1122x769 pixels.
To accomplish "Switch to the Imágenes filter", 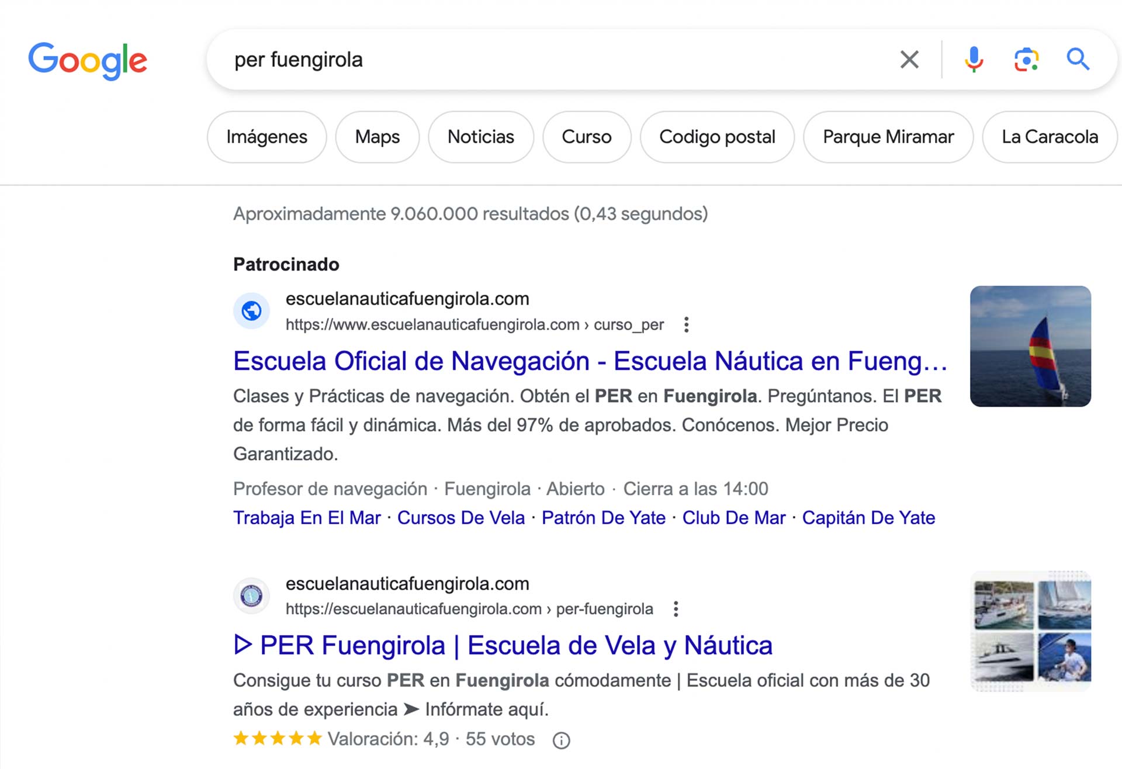I will 266,137.
